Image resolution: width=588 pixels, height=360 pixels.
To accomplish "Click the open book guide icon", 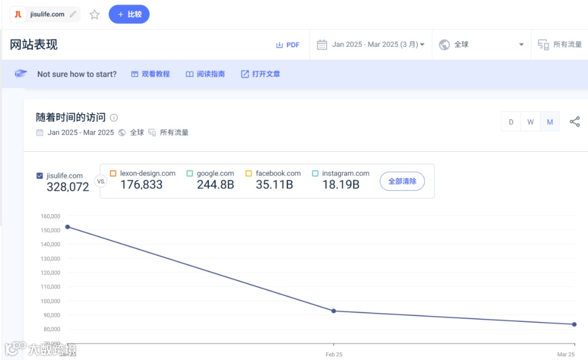I will tap(190, 74).
